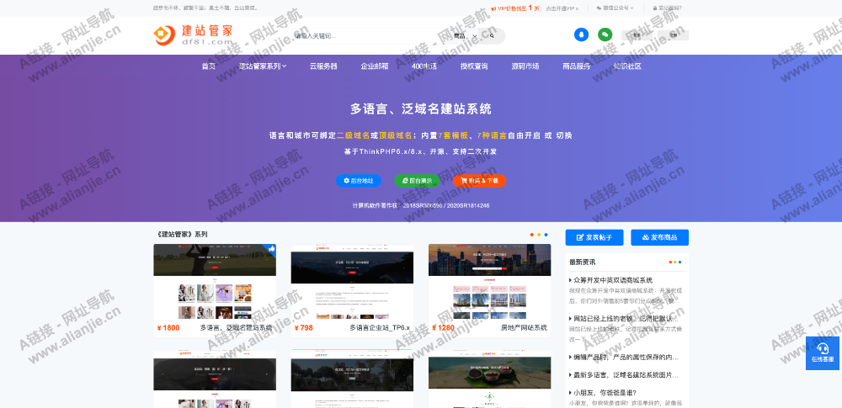The height and width of the screenshot is (408, 842).
Task: Open the 房地产网站系统 product thumbnail
Action: [490, 282]
